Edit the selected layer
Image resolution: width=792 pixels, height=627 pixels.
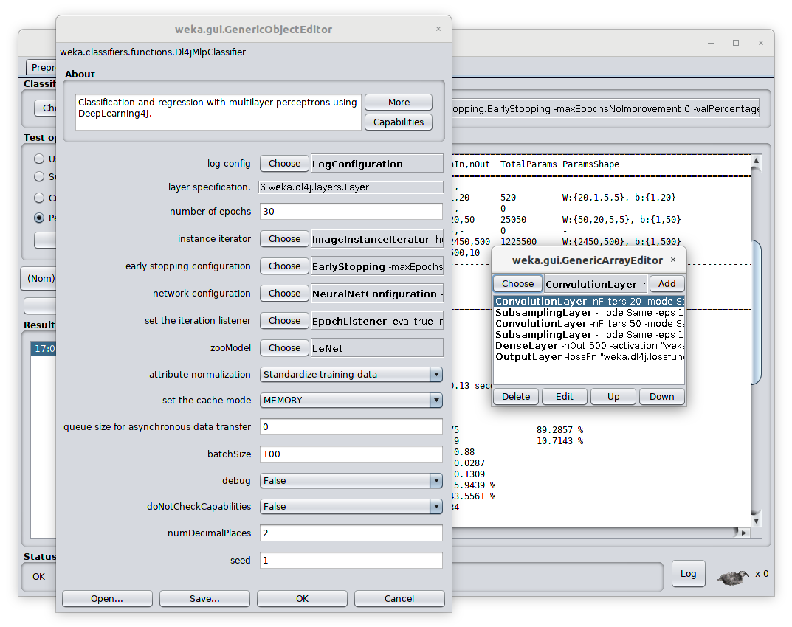pyautogui.click(x=564, y=396)
